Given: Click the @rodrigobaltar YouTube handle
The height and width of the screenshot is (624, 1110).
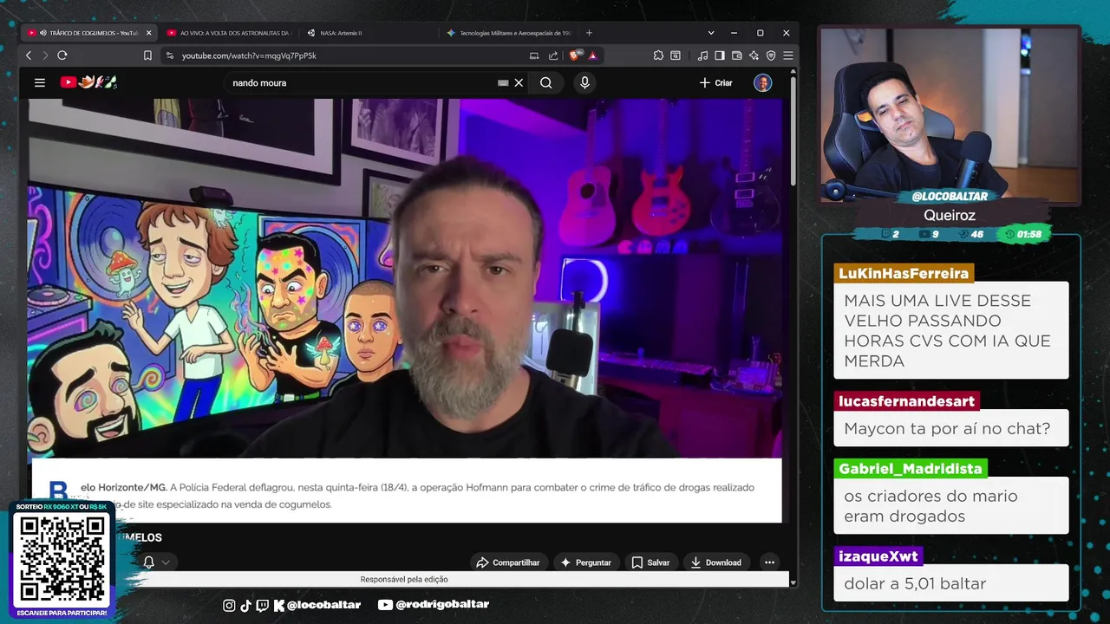Looking at the screenshot, I should [441, 605].
